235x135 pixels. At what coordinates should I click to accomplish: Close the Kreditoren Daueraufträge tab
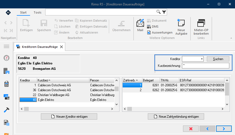coord(61,47)
